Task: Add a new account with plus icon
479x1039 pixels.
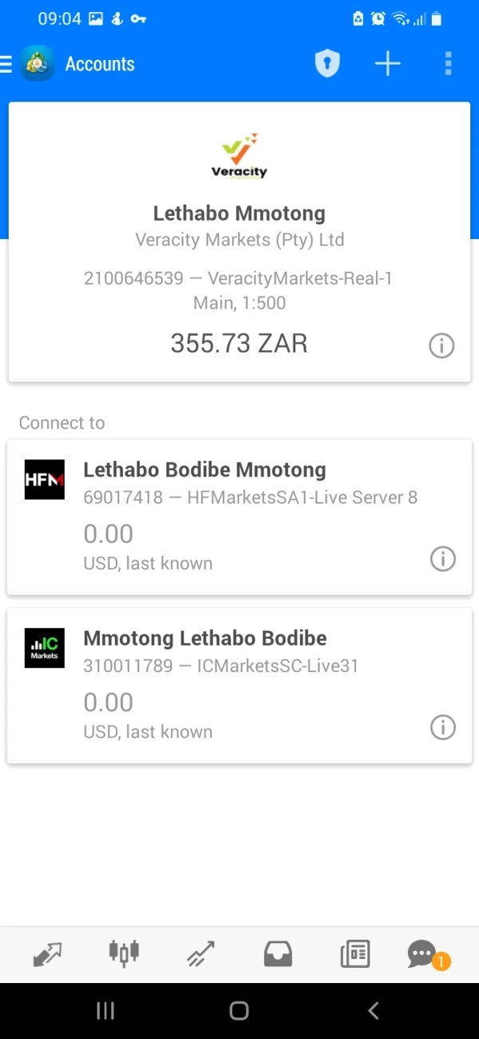Action: coord(388,64)
